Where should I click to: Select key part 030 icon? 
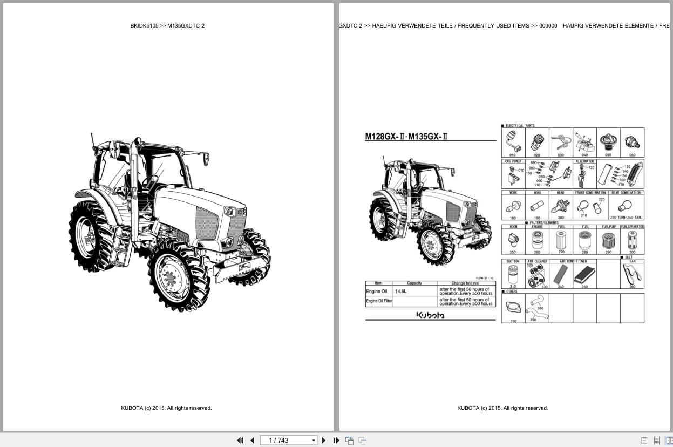[x=561, y=142]
